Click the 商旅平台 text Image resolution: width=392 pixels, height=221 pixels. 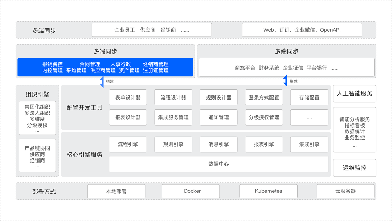click(245, 68)
